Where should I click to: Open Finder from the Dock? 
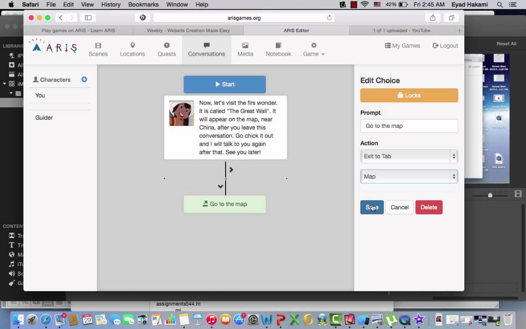pos(18,319)
